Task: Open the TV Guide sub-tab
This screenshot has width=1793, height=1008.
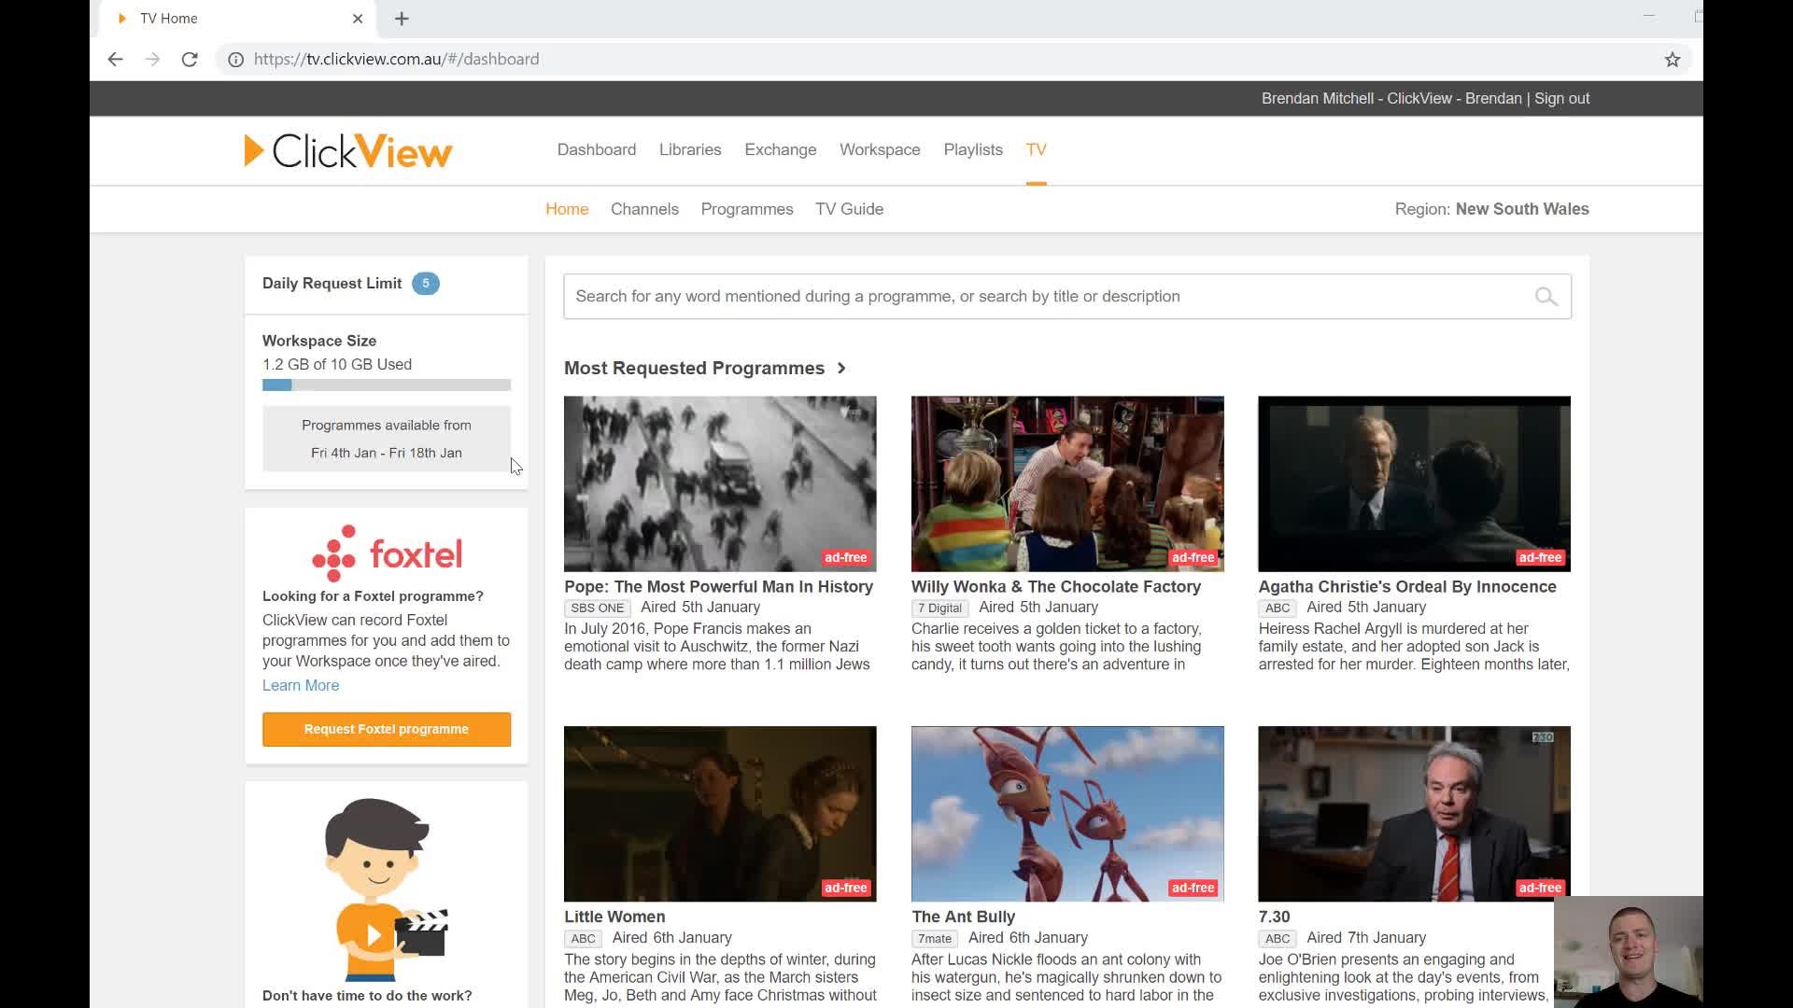Action: click(x=849, y=209)
